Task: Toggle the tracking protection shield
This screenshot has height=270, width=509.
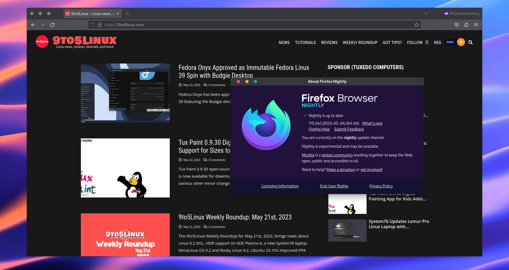Action: coord(92,25)
